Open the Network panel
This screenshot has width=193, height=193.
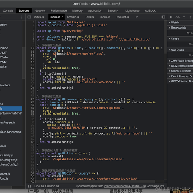[x=40, y=10]
